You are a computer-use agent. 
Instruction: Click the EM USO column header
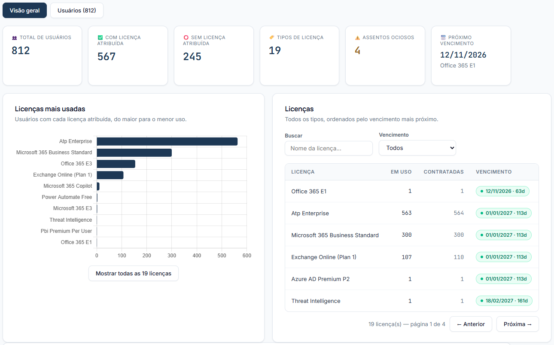tap(401, 172)
